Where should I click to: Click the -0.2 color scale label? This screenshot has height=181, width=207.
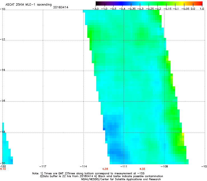158,9
